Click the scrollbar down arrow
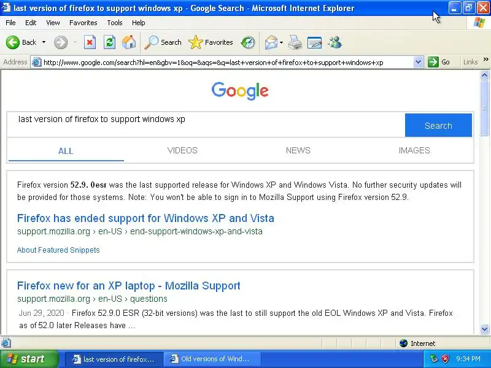The height and width of the screenshot is (368, 491). [484, 329]
